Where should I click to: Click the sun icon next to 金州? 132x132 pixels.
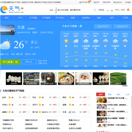tap(10, 98)
